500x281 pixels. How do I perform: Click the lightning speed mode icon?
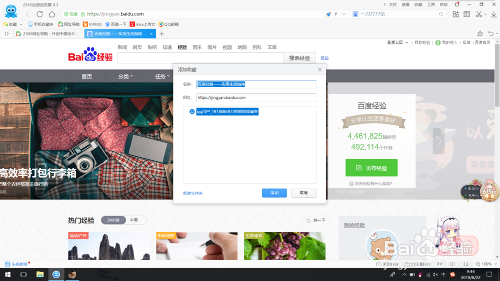click(336, 14)
